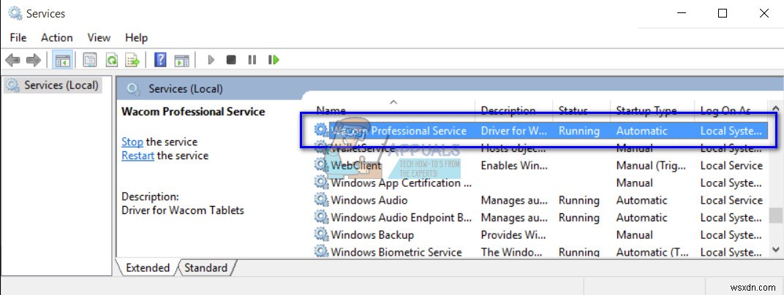Click the Stop the service link
Image resolution: width=784 pixels, height=295 pixels.
(x=132, y=142)
